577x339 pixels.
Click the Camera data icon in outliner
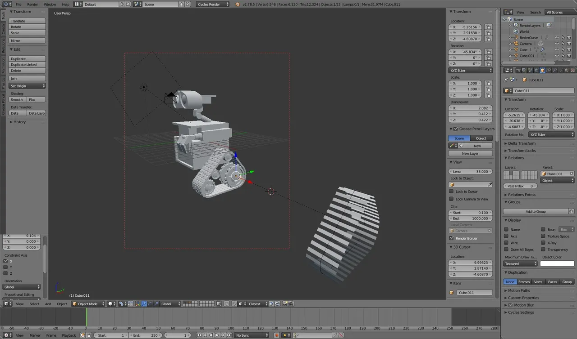[540, 44]
